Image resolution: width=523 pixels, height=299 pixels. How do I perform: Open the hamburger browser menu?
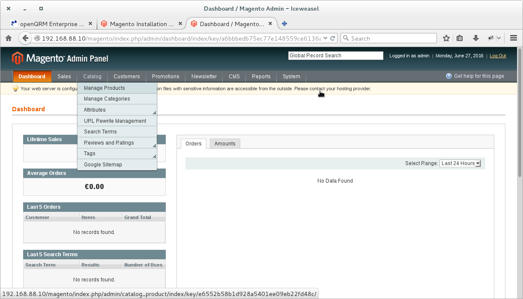coord(514,38)
